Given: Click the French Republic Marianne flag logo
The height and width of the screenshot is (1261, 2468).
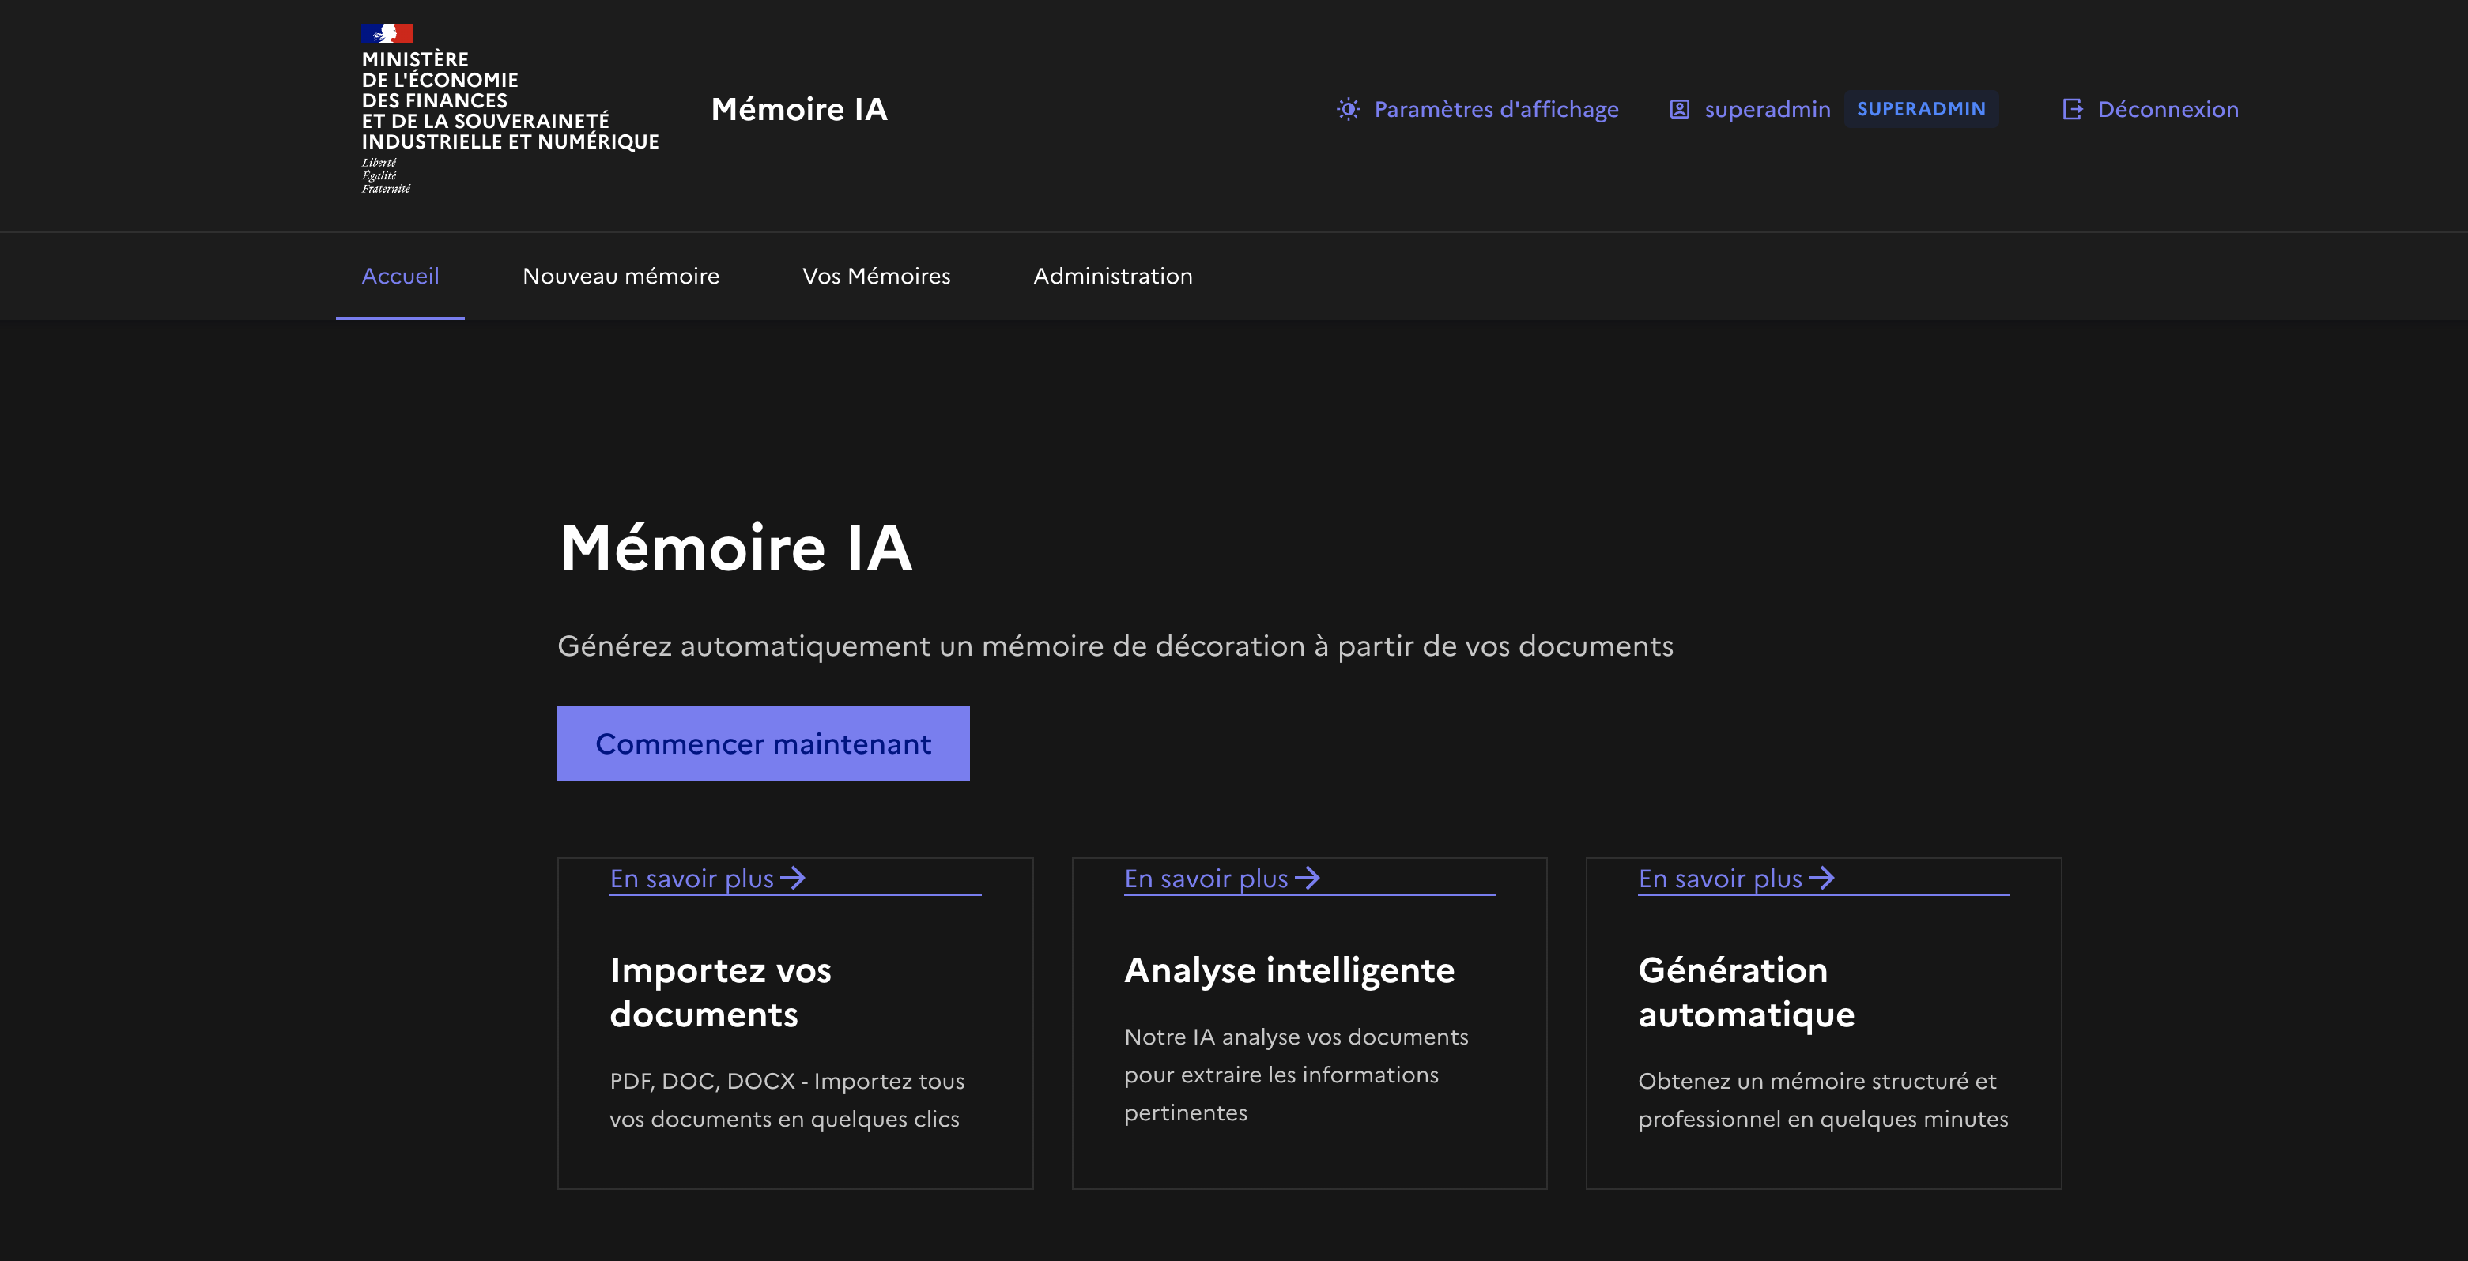Looking at the screenshot, I should click(x=387, y=33).
